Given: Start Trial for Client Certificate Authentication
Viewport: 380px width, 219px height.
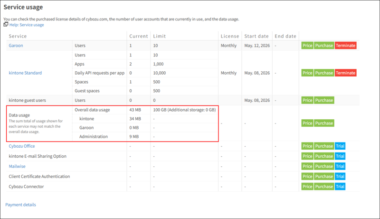Looking at the screenshot, I should pyautogui.click(x=340, y=177).
